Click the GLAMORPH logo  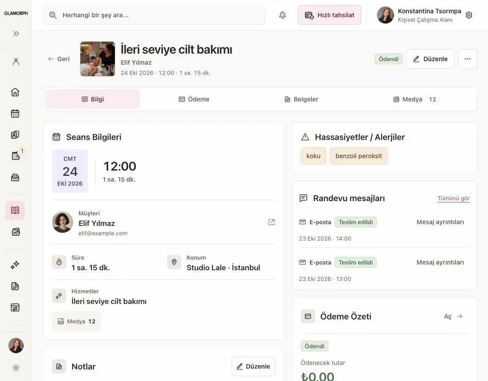coord(16,13)
